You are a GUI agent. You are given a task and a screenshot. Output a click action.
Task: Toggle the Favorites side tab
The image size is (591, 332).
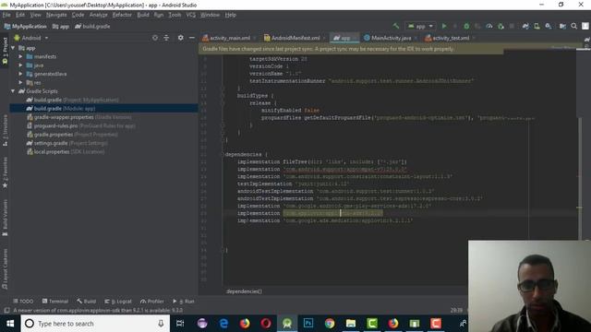(5, 172)
